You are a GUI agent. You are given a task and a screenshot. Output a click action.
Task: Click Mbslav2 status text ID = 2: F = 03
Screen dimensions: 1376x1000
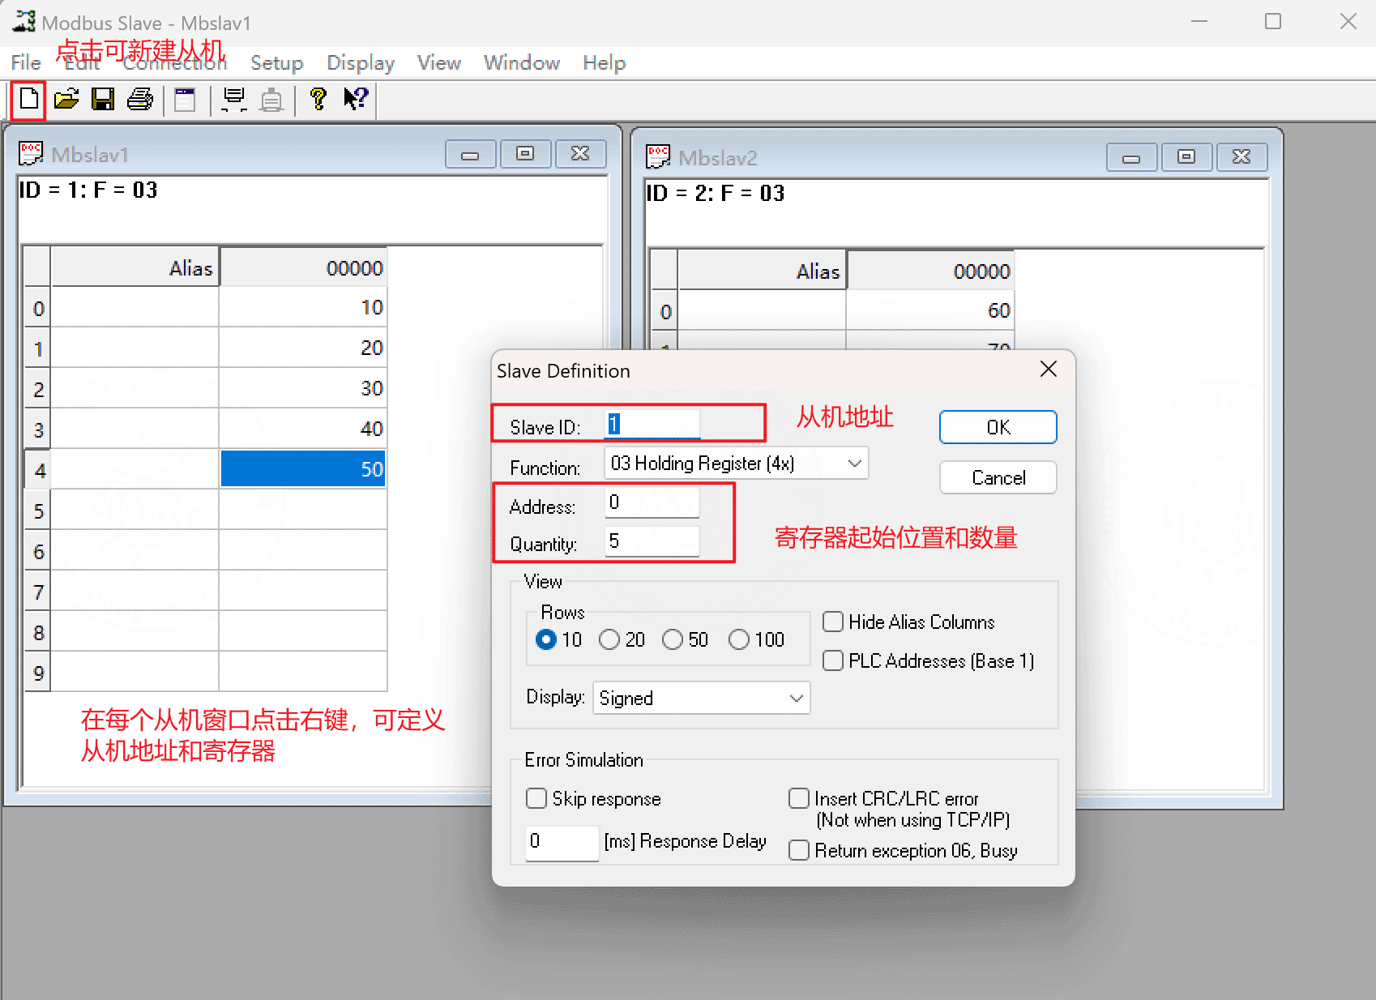[x=716, y=193]
